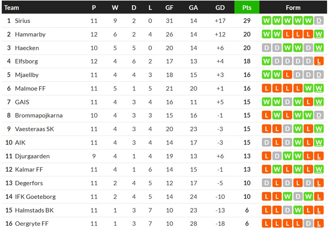The image size is (329, 235).
Task: Open the Vaesteraas SK team link
Action: (34, 129)
